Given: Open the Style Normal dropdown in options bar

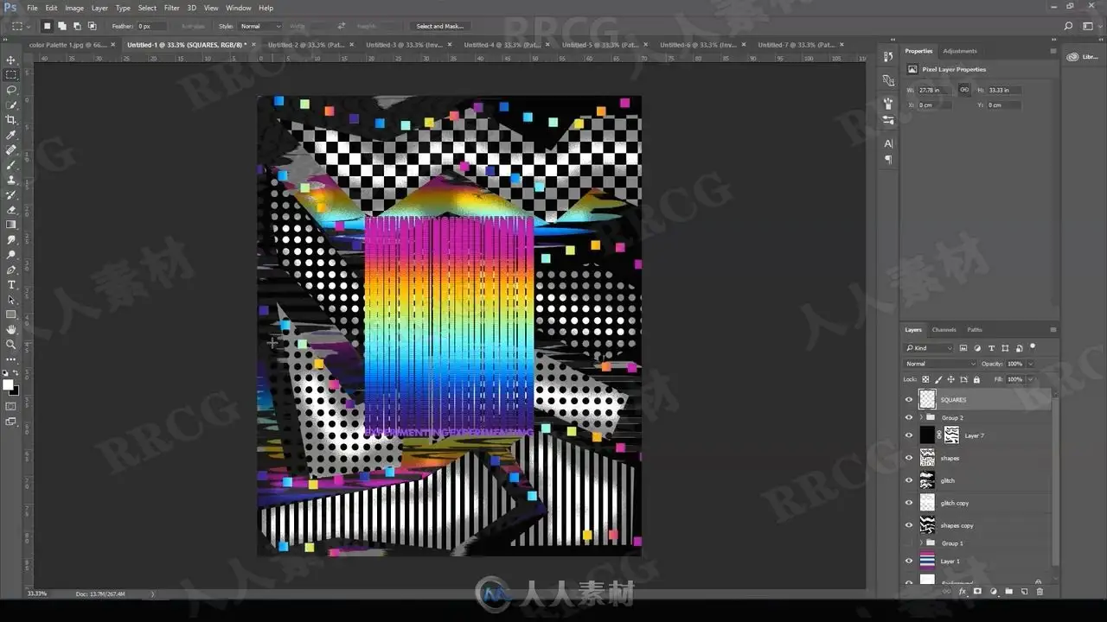Looking at the screenshot, I should point(260,27).
